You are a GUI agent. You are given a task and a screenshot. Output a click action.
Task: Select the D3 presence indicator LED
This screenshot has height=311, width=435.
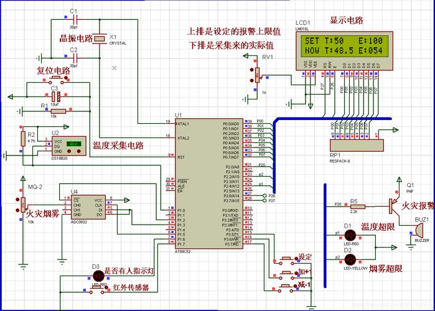point(98,276)
